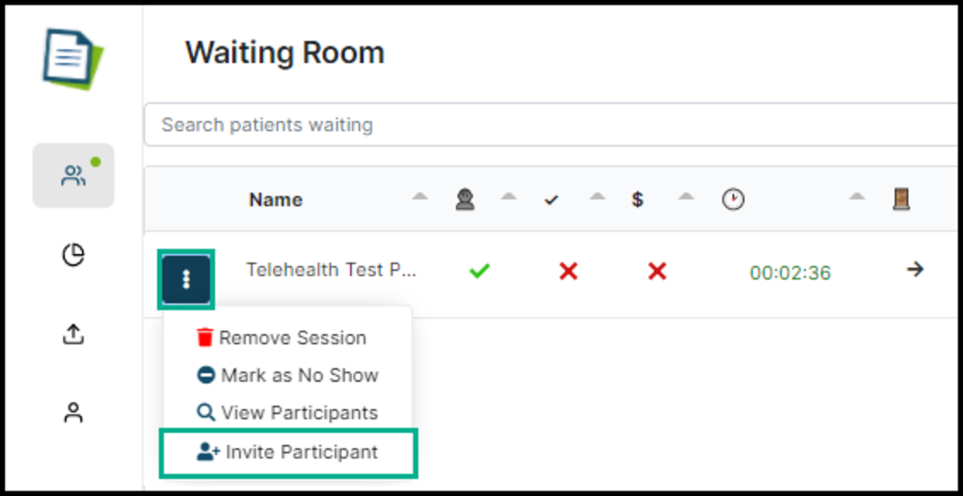Click the clock wait time column icon
The image size is (963, 496).
click(x=732, y=200)
